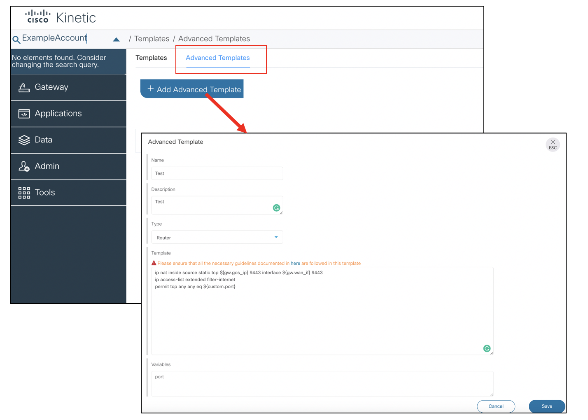The width and height of the screenshot is (588, 420).
Task: Click the red warning triangle icon
Action: [x=154, y=263]
